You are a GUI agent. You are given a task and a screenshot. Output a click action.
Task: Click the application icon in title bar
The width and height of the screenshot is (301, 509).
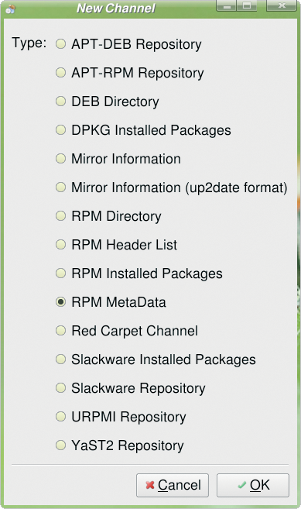[x=10, y=9]
